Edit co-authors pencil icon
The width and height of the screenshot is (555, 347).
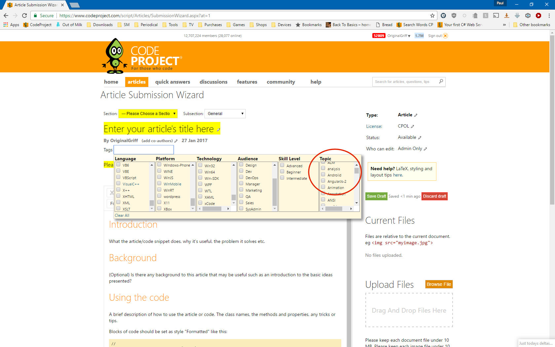point(176,141)
